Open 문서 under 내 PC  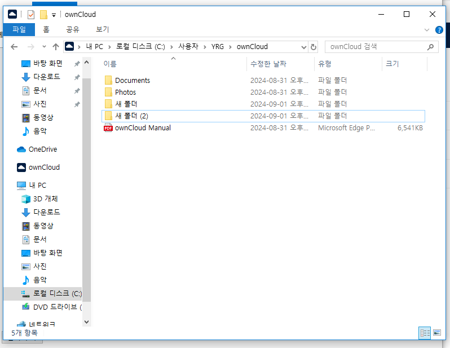[39, 239]
